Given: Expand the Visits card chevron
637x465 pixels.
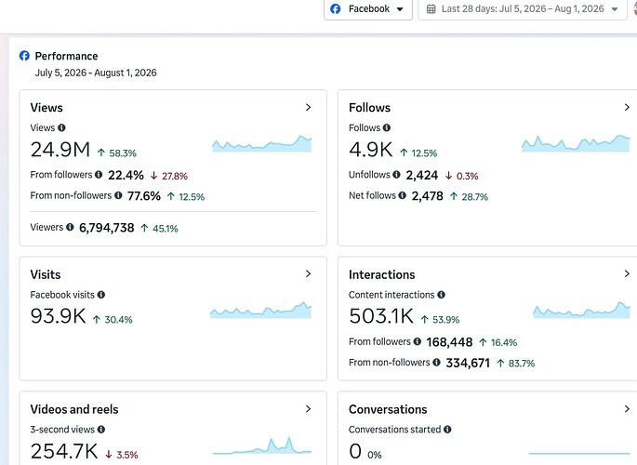Looking at the screenshot, I should (308, 273).
